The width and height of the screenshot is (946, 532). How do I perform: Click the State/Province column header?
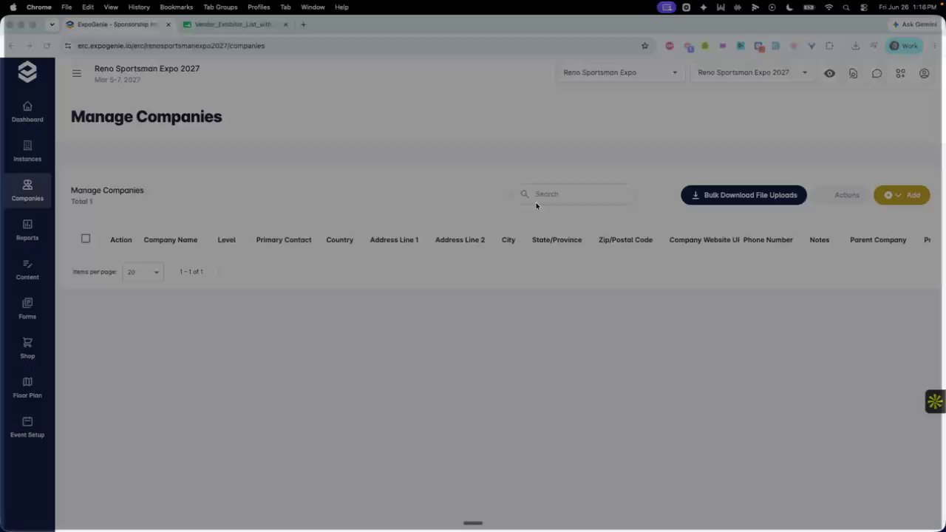pos(557,239)
